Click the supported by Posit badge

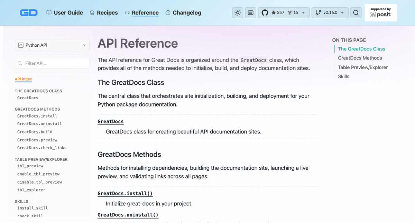pos(381,12)
